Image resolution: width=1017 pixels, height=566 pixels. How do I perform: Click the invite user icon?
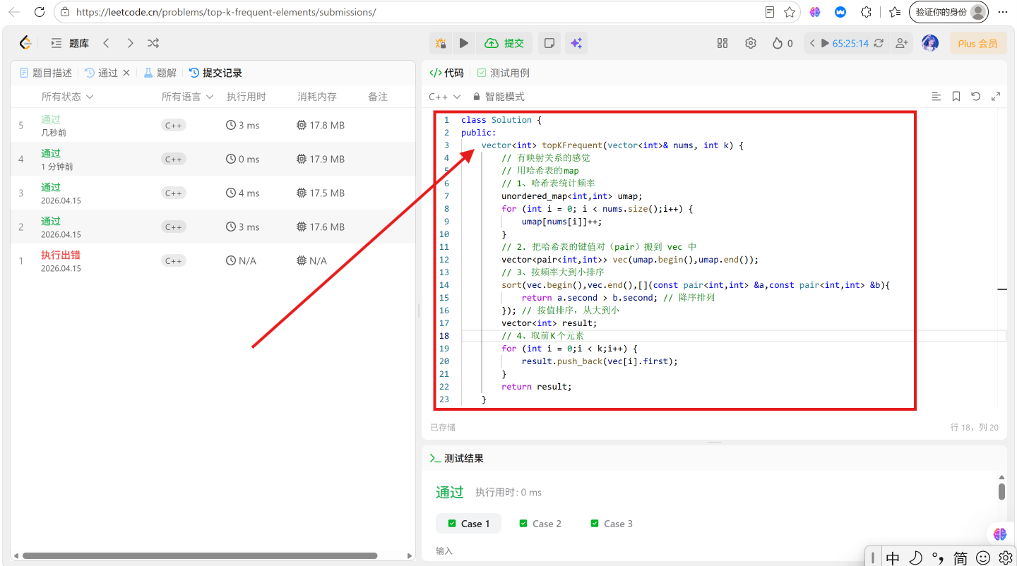901,43
